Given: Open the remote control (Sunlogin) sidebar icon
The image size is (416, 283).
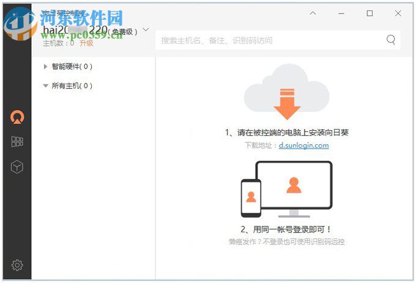Looking at the screenshot, I should (x=17, y=117).
